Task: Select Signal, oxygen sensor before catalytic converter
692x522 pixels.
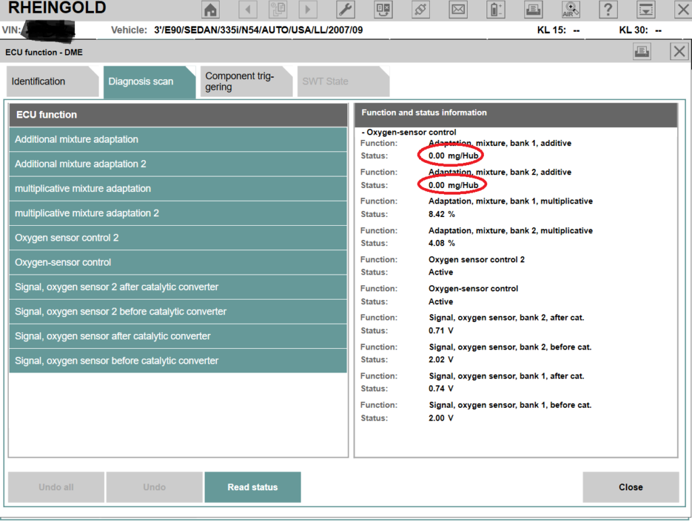Action: click(178, 360)
